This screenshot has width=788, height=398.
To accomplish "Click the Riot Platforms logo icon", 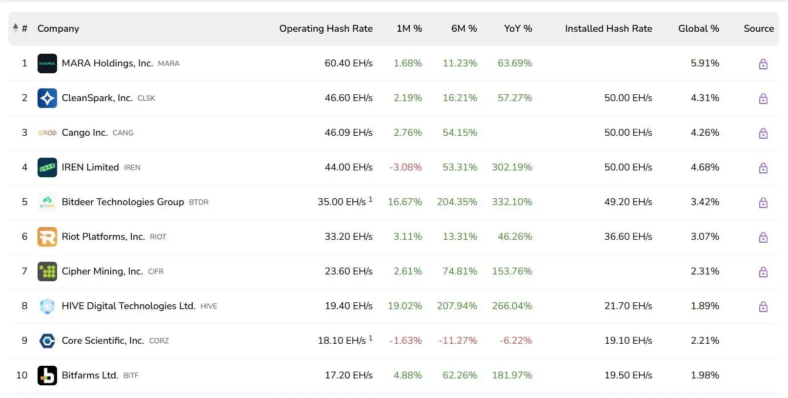I will pos(47,237).
